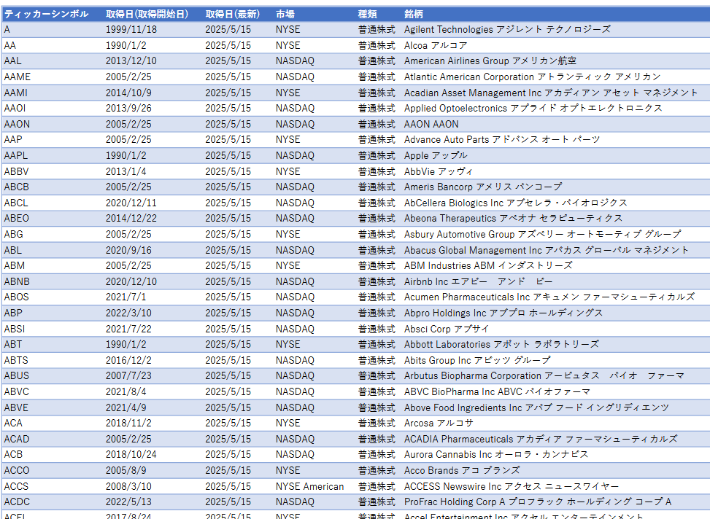Image resolution: width=710 pixels, height=519 pixels.
Task: Click the NYSE American market cell
Action: click(309, 486)
